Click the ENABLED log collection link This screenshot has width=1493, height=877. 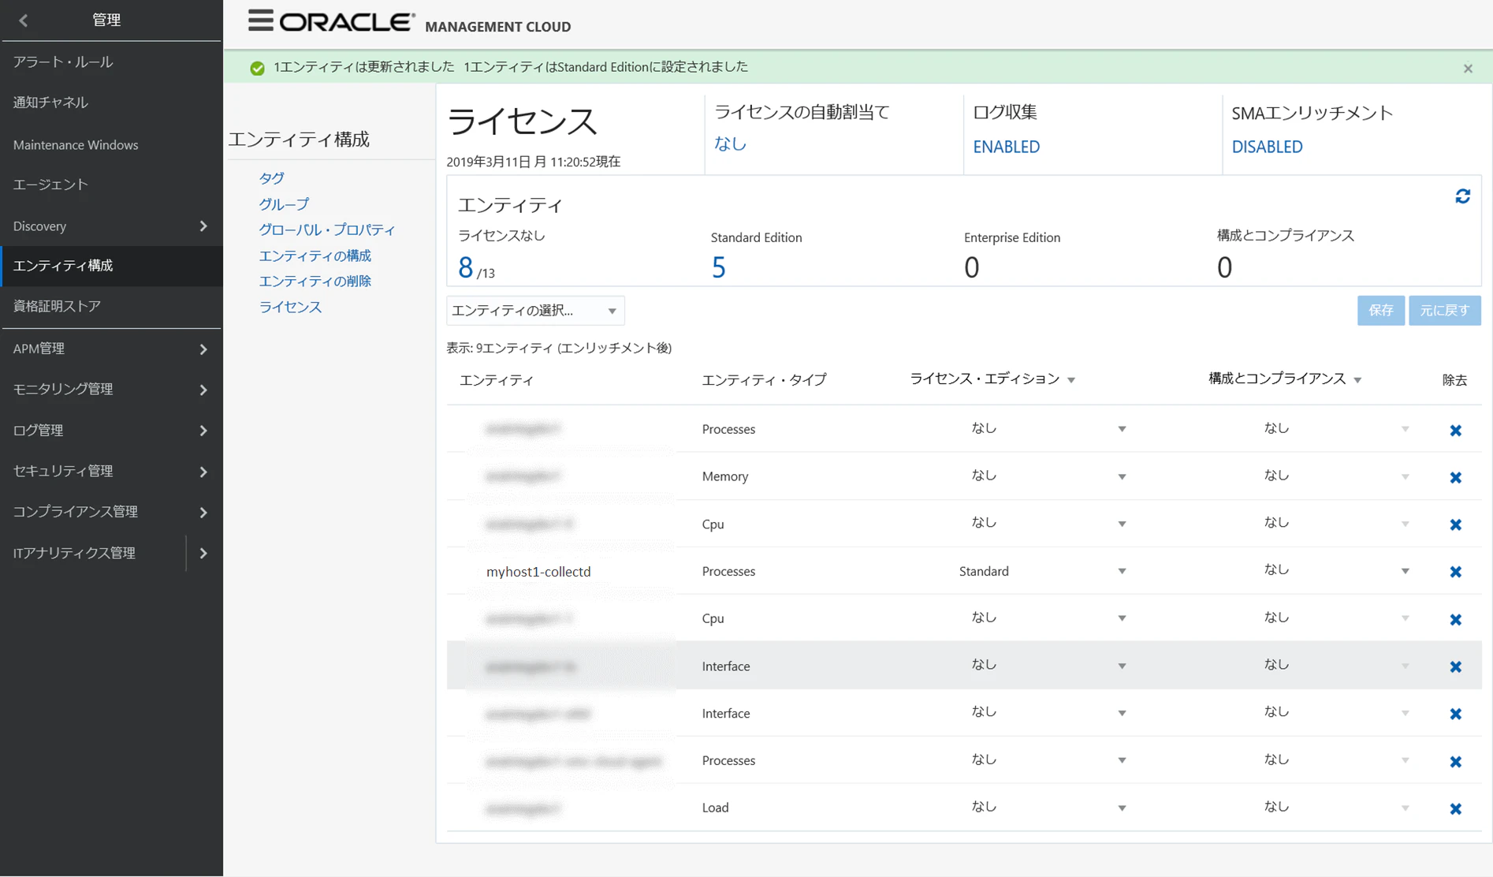click(1006, 147)
